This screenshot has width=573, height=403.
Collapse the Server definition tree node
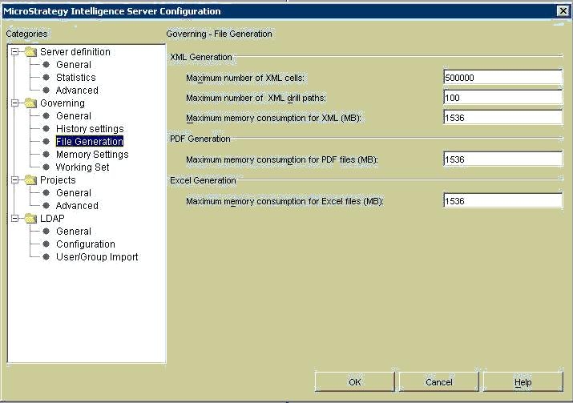click(14, 52)
